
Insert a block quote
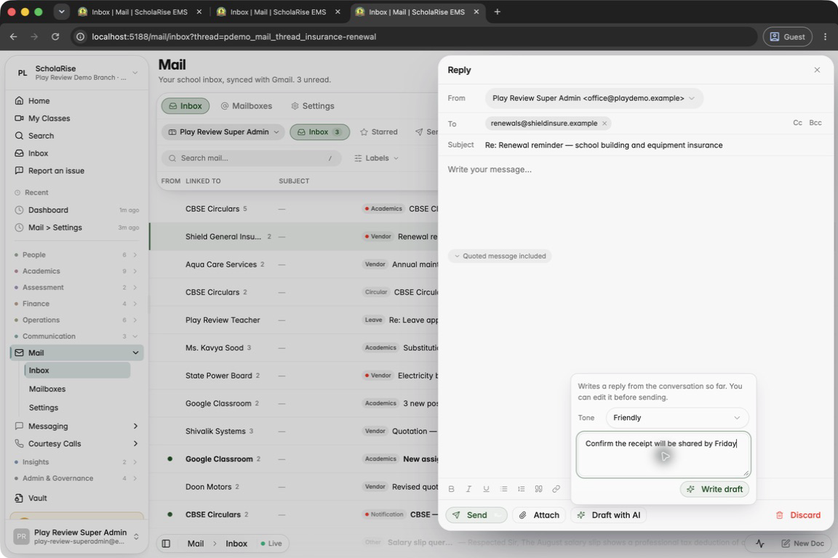[539, 488]
